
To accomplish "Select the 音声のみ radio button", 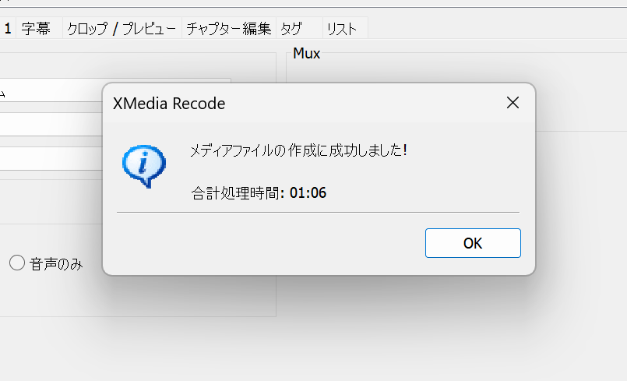I will [17, 263].
